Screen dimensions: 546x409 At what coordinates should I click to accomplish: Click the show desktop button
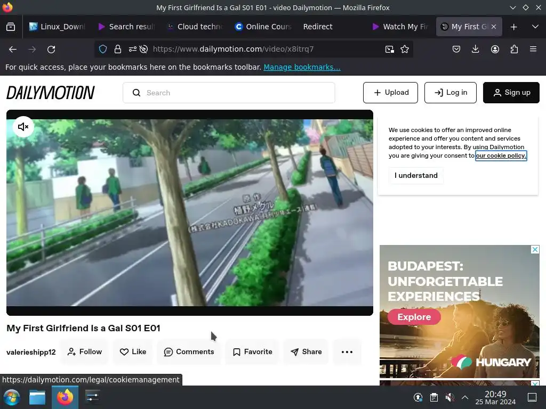(x=532, y=397)
